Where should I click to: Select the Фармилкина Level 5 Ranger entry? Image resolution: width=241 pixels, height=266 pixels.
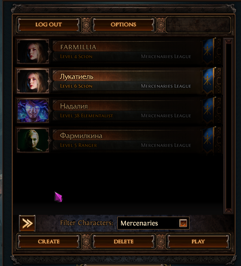pos(119,140)
